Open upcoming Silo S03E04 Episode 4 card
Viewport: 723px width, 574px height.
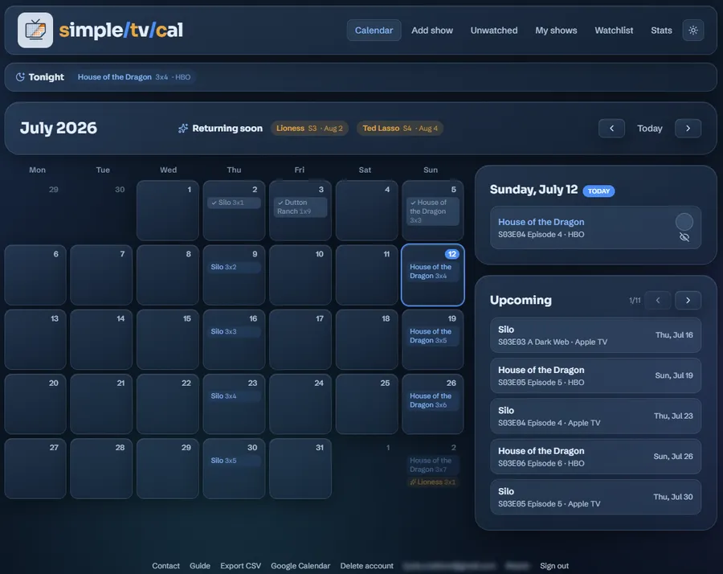[595, 416]
